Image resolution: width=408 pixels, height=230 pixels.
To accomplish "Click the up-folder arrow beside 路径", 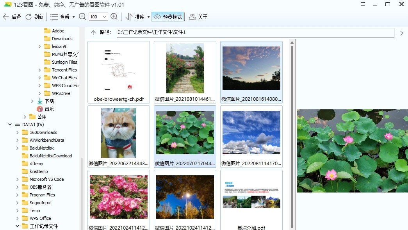I will coord(93,32).
